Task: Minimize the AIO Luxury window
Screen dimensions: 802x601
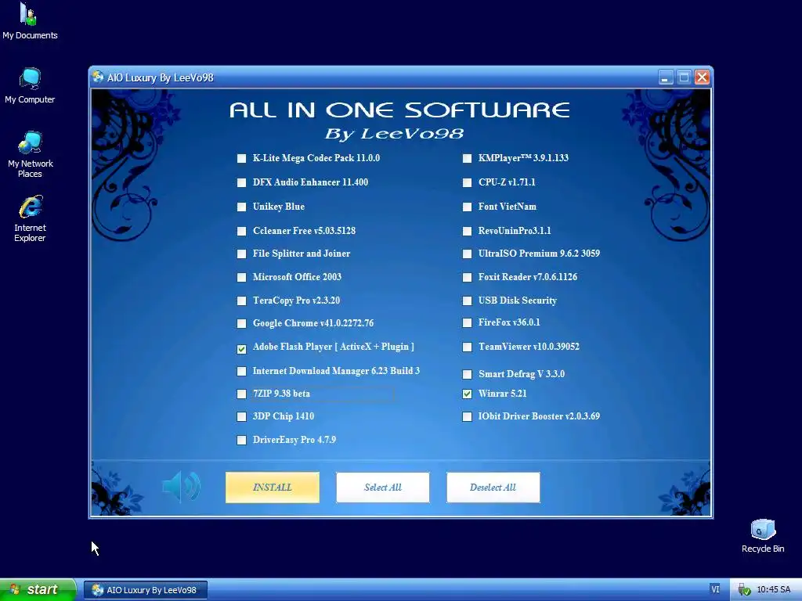Action: click(665, 77)
